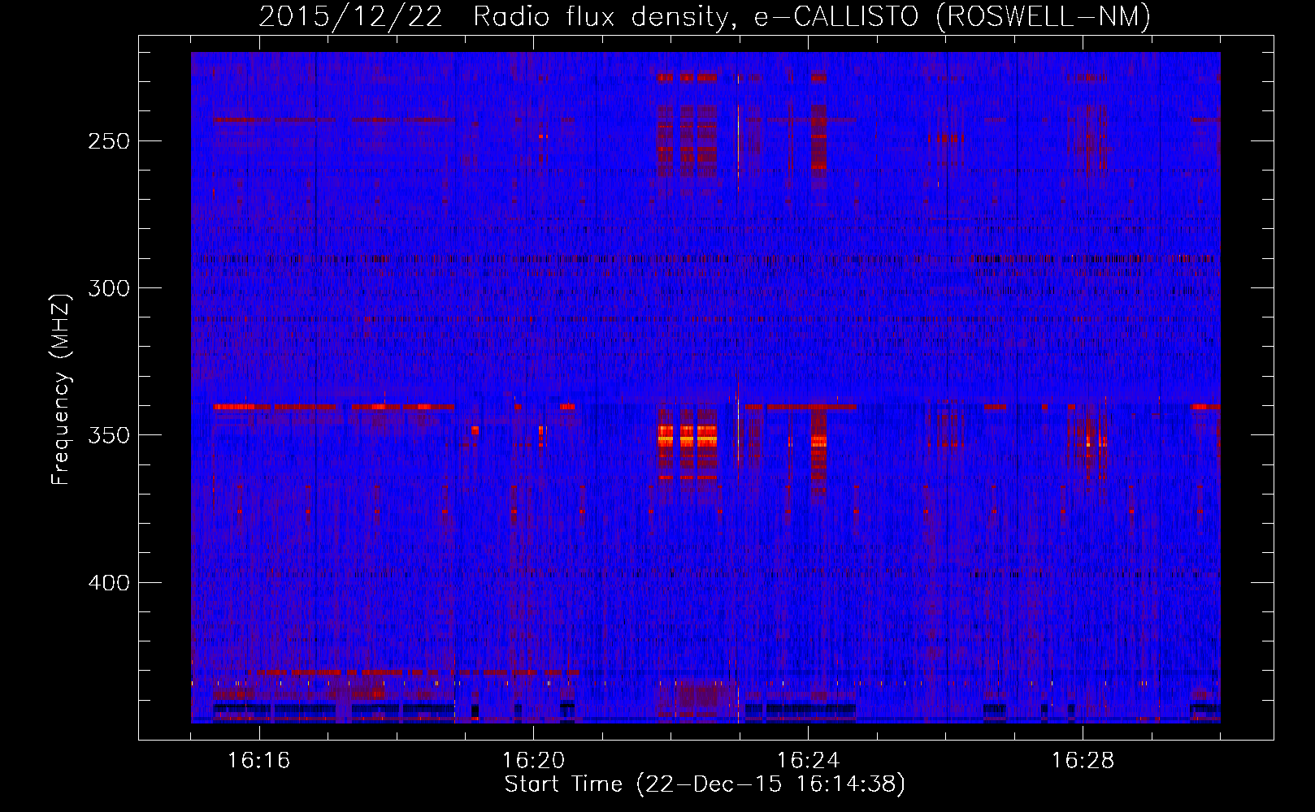
Task: Click the Start Time axis caption
Action: (x=705, y=784)
